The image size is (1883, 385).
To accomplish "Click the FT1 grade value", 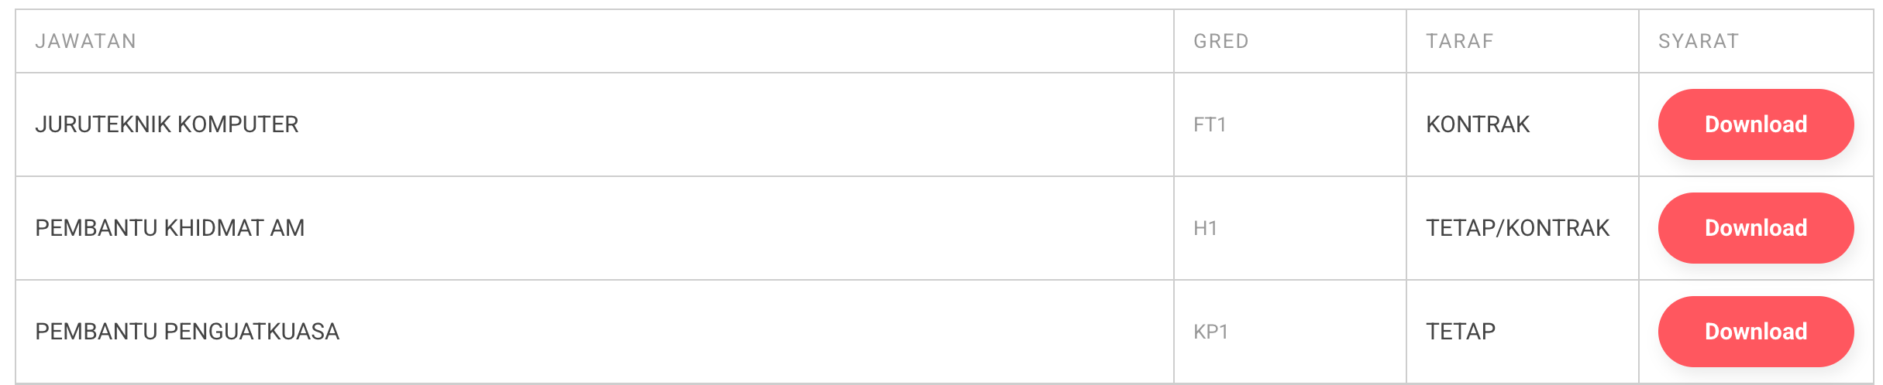I will click(x=1210, y=124).
